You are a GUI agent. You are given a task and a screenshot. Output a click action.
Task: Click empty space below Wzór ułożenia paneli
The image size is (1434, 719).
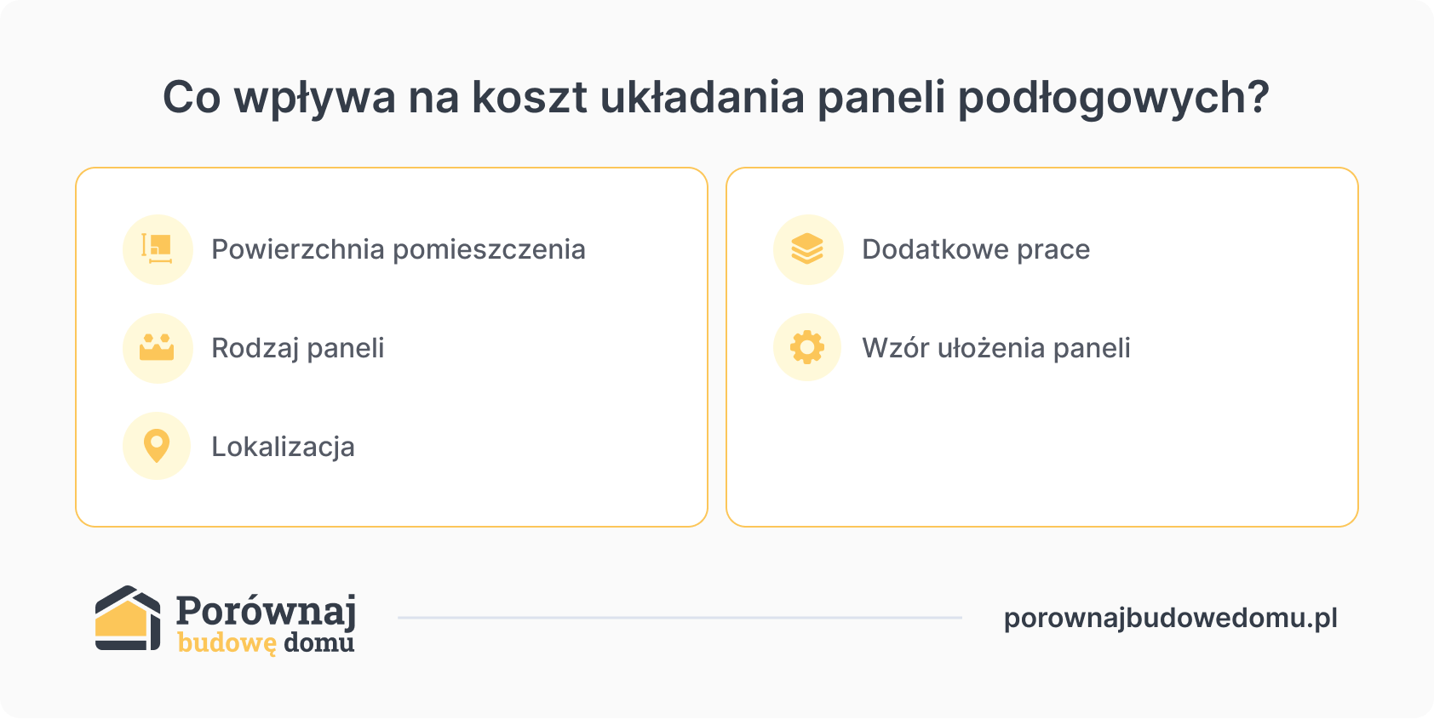[1041, 451]
